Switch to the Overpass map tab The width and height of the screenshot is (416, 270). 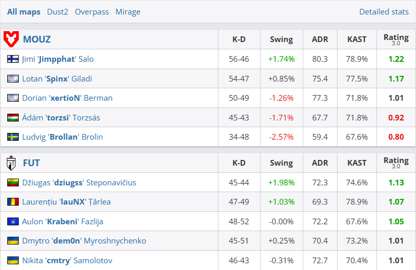(x=92, y=11)
